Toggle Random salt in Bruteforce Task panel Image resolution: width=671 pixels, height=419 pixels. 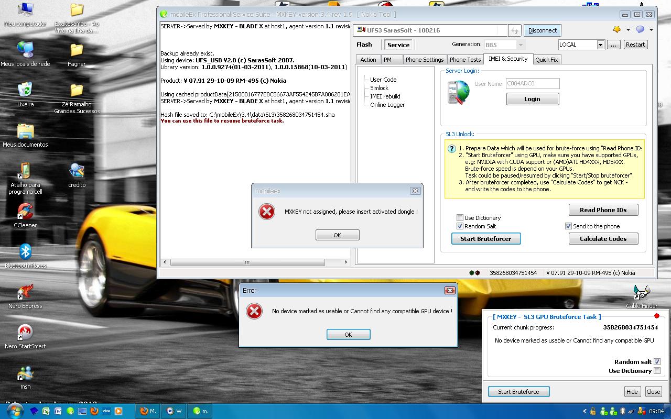point(657,362)
